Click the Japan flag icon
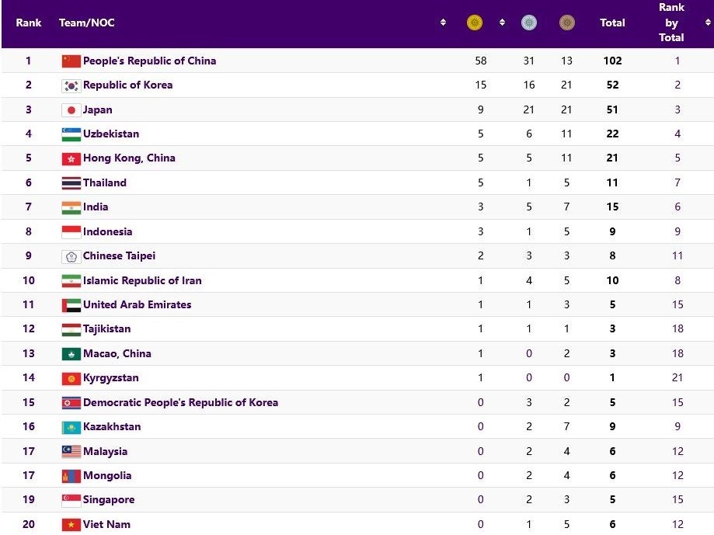 pos(71,110)
